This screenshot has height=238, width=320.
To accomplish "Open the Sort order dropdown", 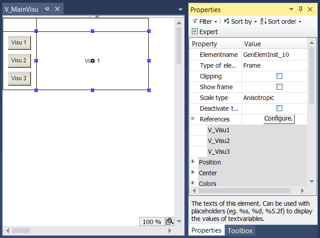I will (281, 22).
